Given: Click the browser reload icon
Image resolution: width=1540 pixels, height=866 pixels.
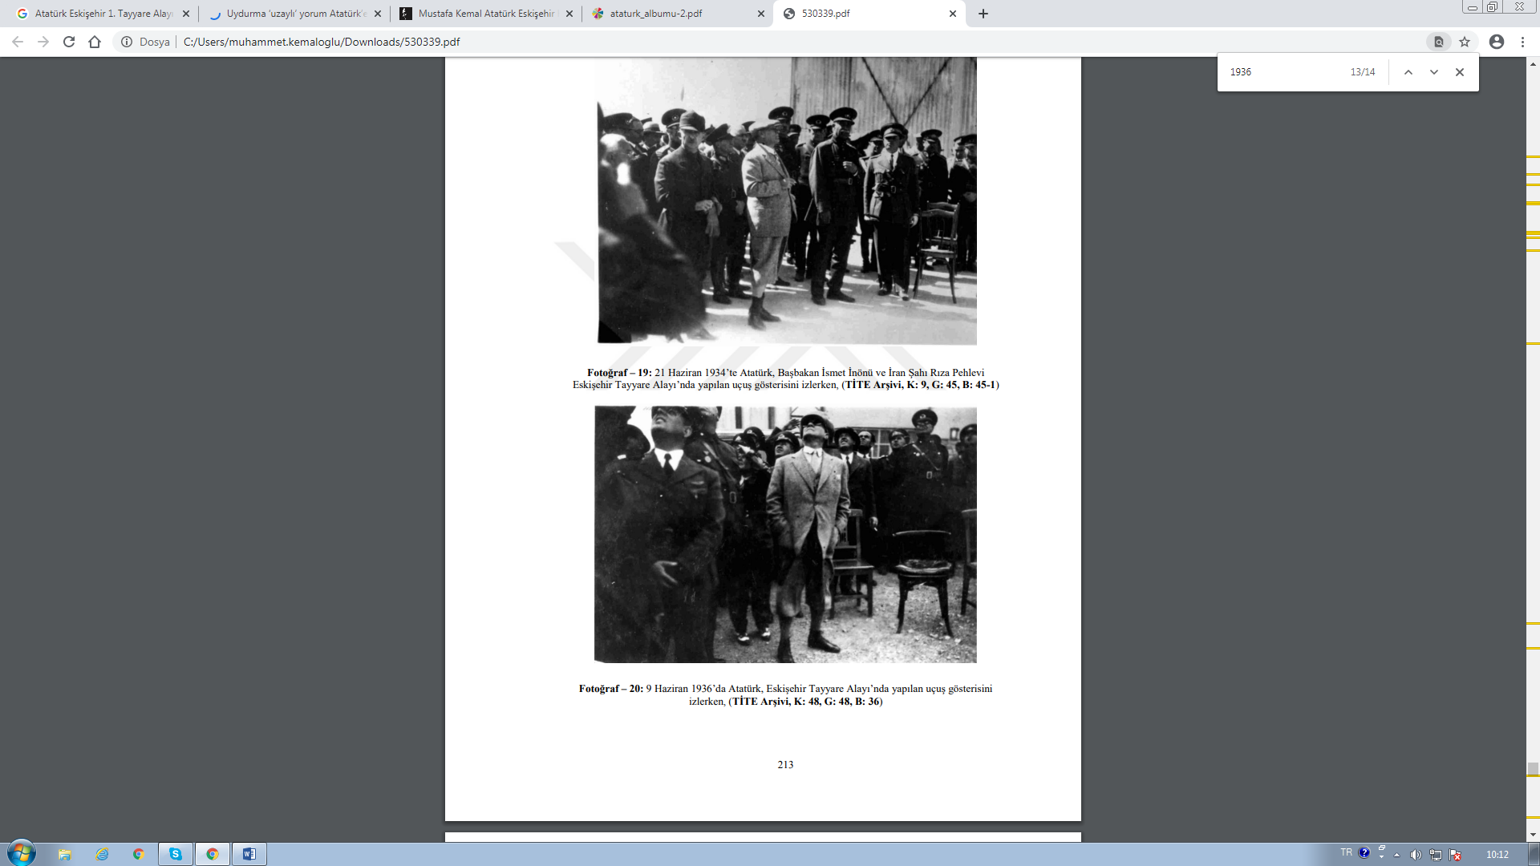Looking at the screenshot, I should [x=69, y=42].
